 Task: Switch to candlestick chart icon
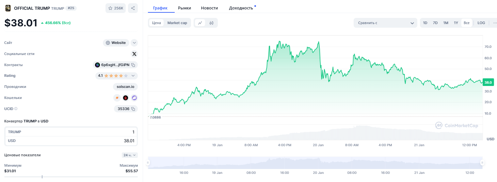tap(211, 23)
